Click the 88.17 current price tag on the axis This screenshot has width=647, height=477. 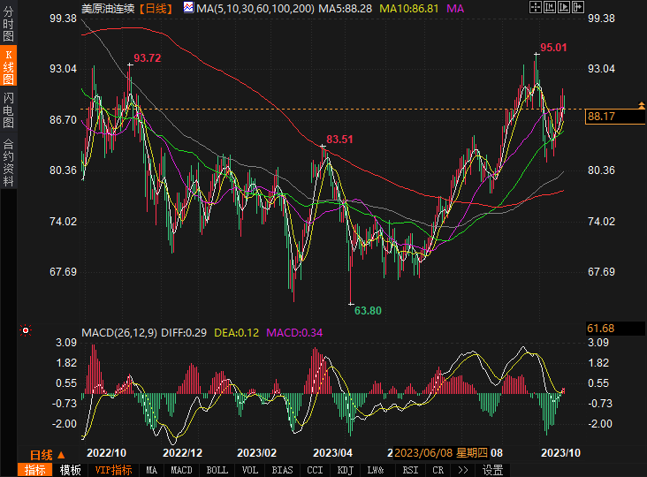601,116
